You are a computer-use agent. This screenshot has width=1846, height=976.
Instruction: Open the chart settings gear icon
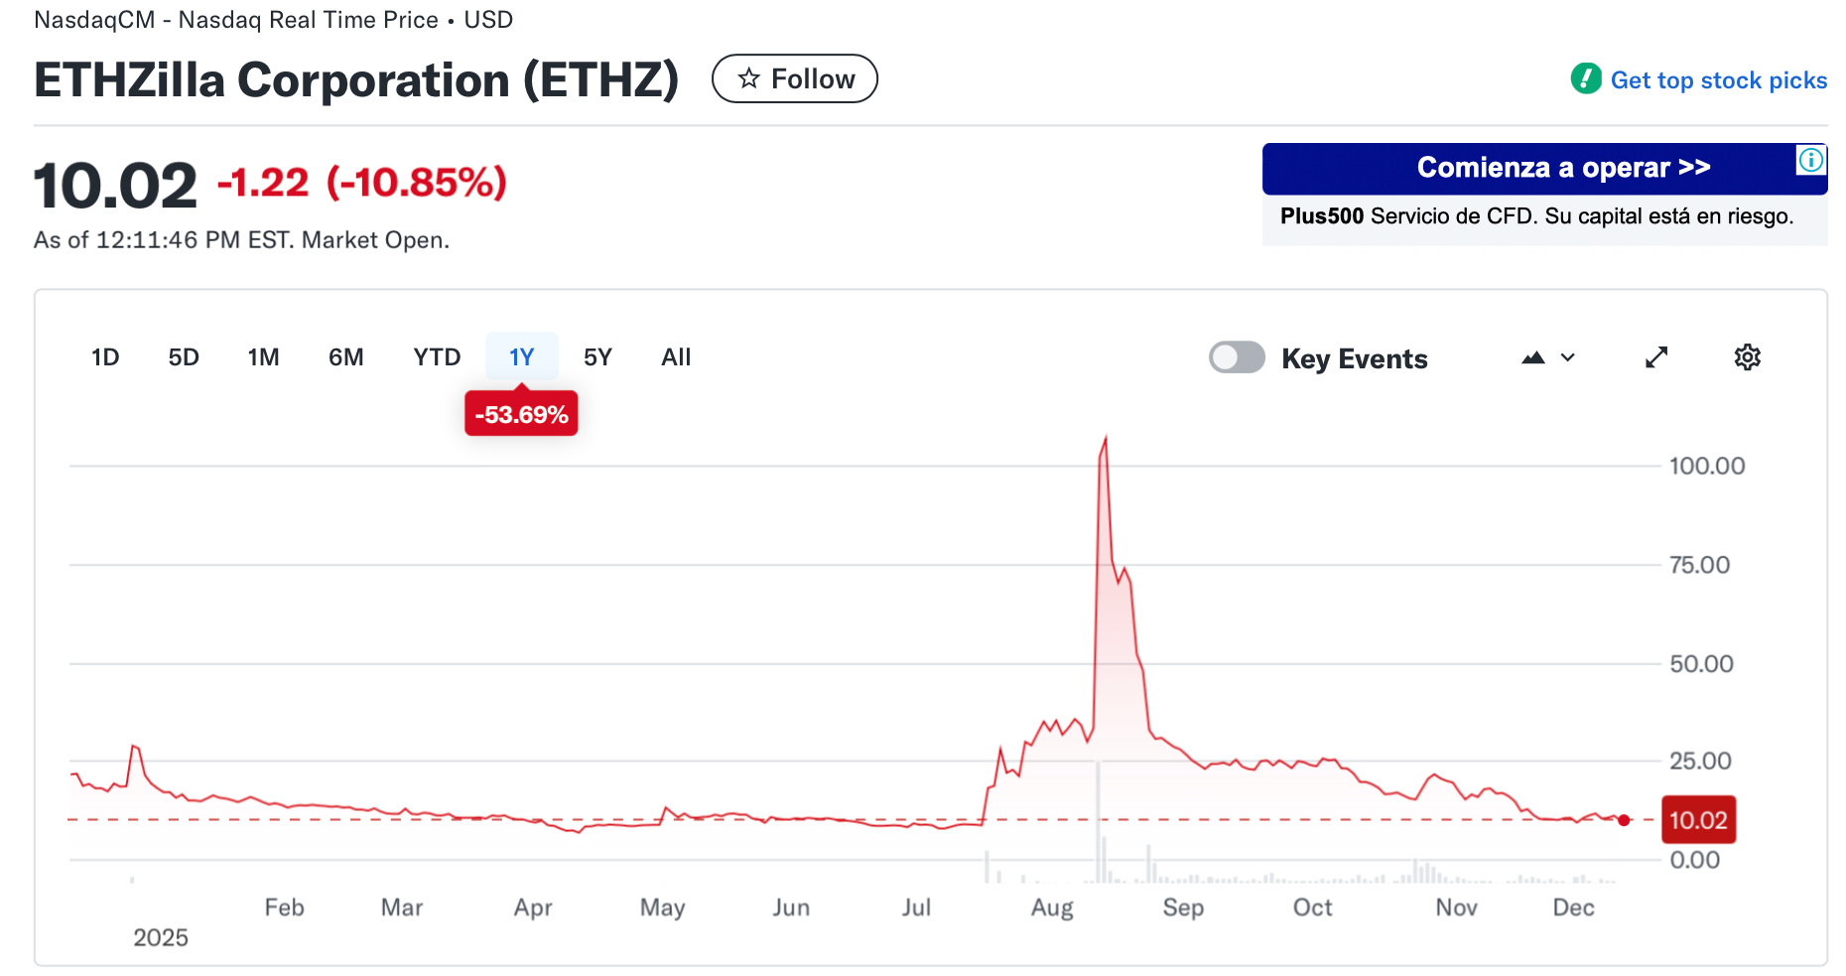click(x=1748, y=357)
